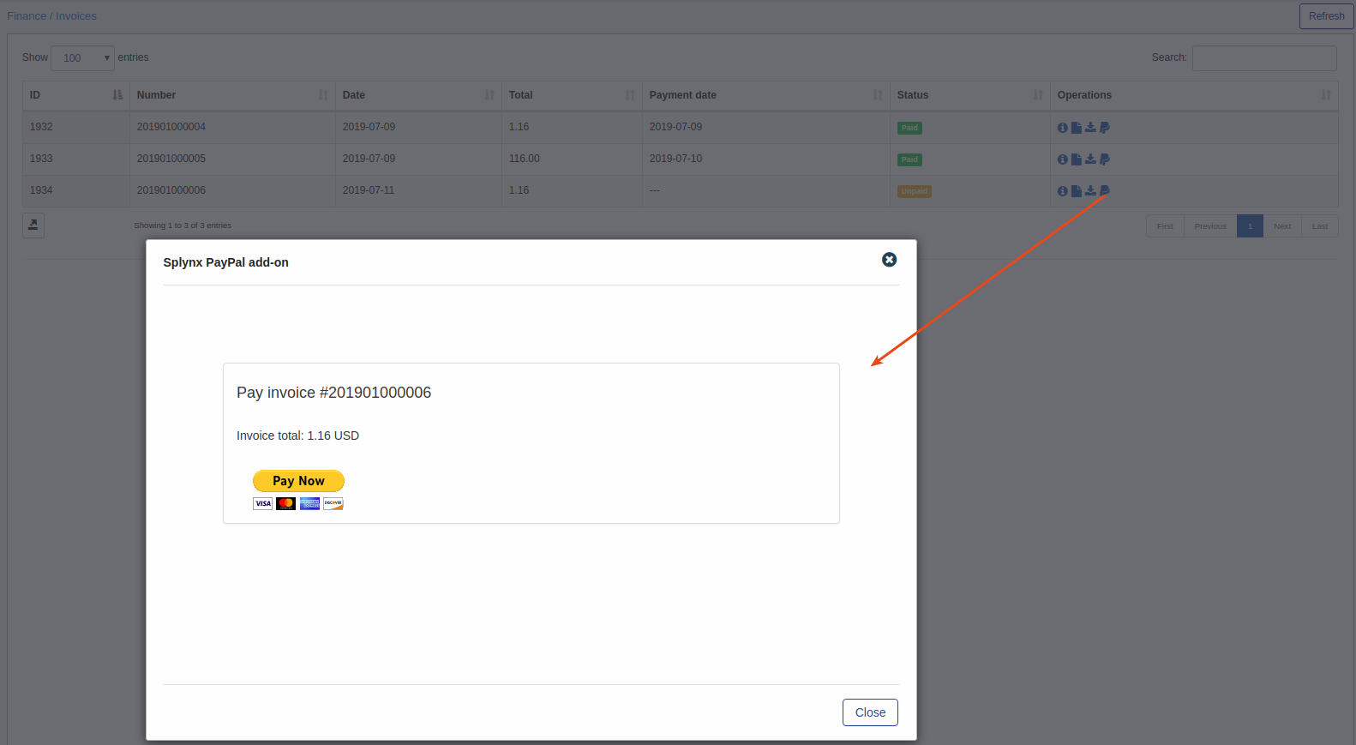Open the info icon for invoice 201901000006
This screenshot has width=1356, height=745.
1063,191
